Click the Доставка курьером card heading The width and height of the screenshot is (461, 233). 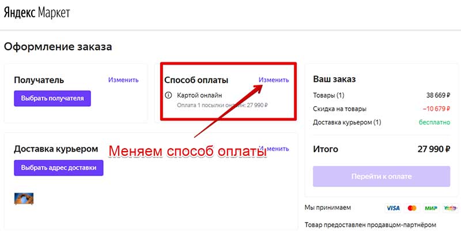pos(56,149)
